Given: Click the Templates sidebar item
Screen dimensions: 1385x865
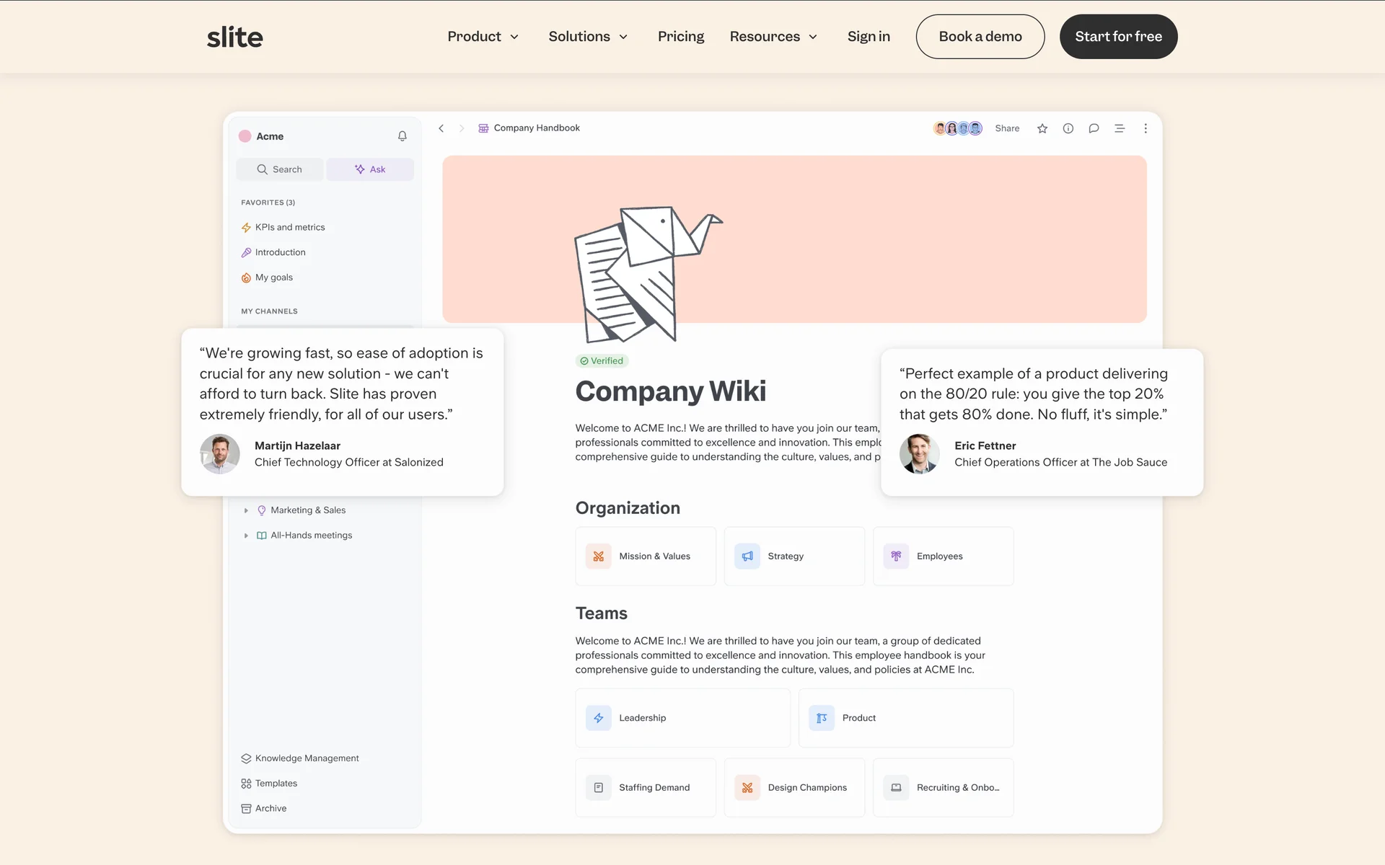Looking at the screenshot, I should (x=276, y=784).
